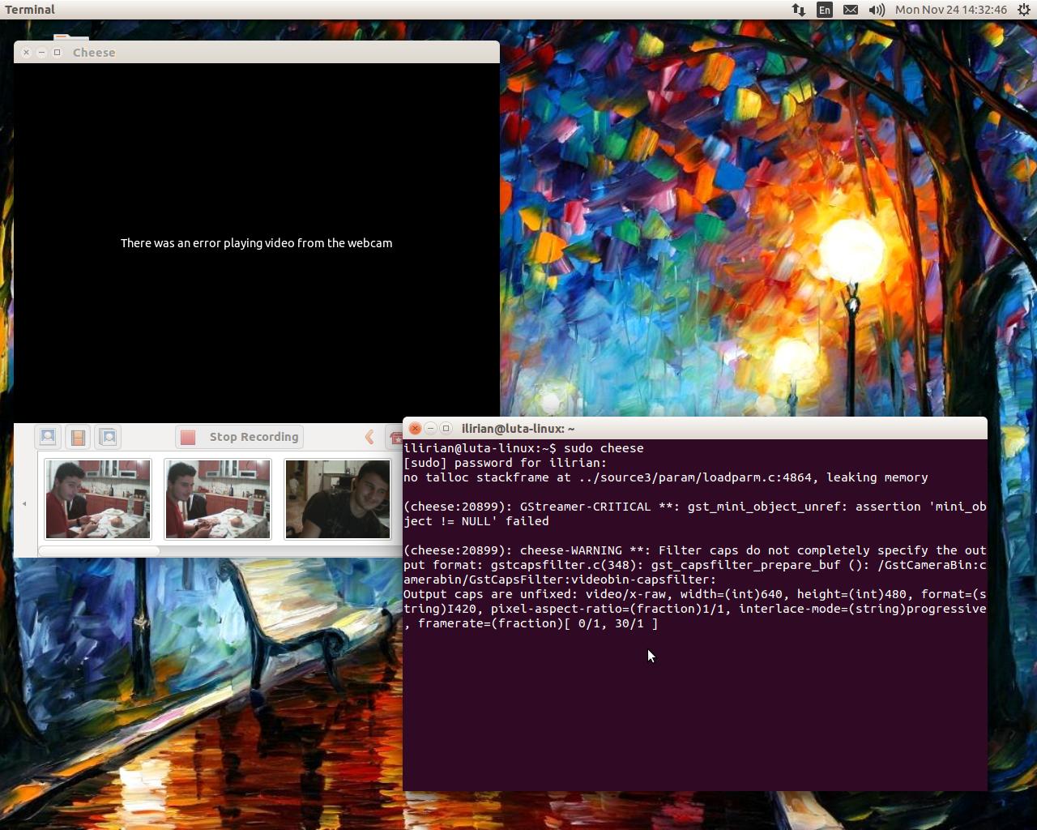Click the terminal title 'ilirian@luta-linux: ~'
Image resolution: width=1037 pixels, height=830 pixels.
tap(518, 428)
